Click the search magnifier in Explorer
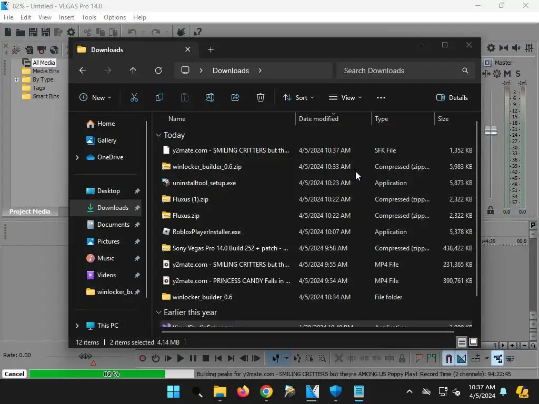This screenshot has height=404, width=539. pyautogui.click(x=465, y=70)
